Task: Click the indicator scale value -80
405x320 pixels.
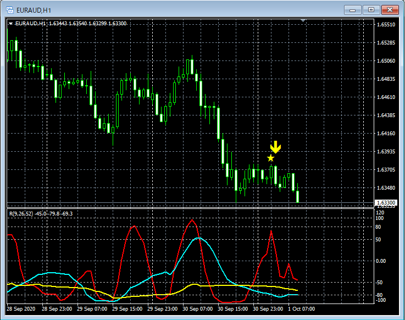Action: pyautogui.click(x=379, y=295)
